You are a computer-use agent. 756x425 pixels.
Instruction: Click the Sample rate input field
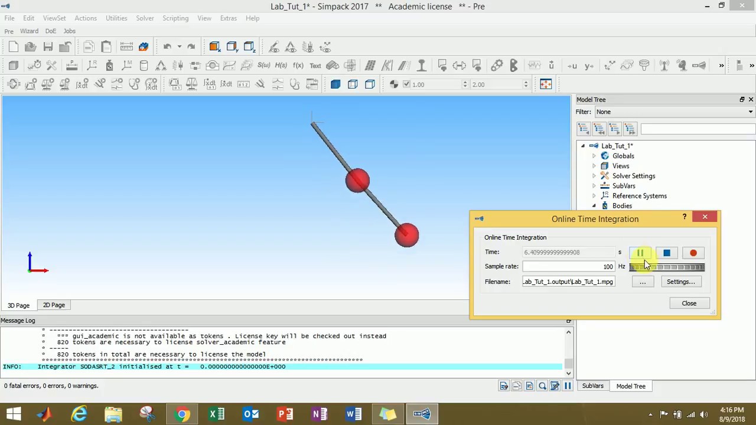tap(569, 267)
